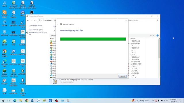Image resolution: width=184 pixels, height=103 pixels.
Task: Open the Windows Start menu
Action: pos(3,100)
